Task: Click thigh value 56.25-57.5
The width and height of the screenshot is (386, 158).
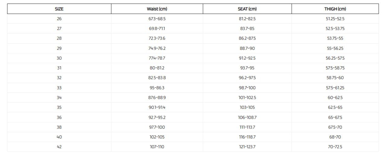Action: click(x=335, y=58)
